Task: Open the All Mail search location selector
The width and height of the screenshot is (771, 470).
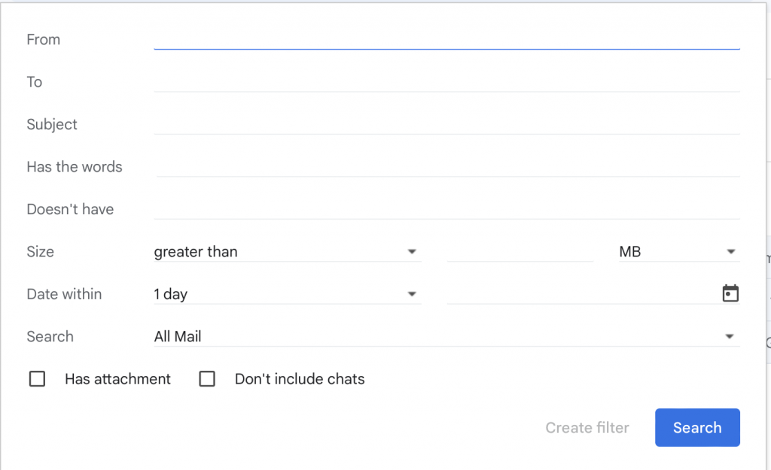Action: 444,336
